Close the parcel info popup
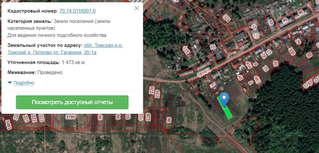 (137, 8)
